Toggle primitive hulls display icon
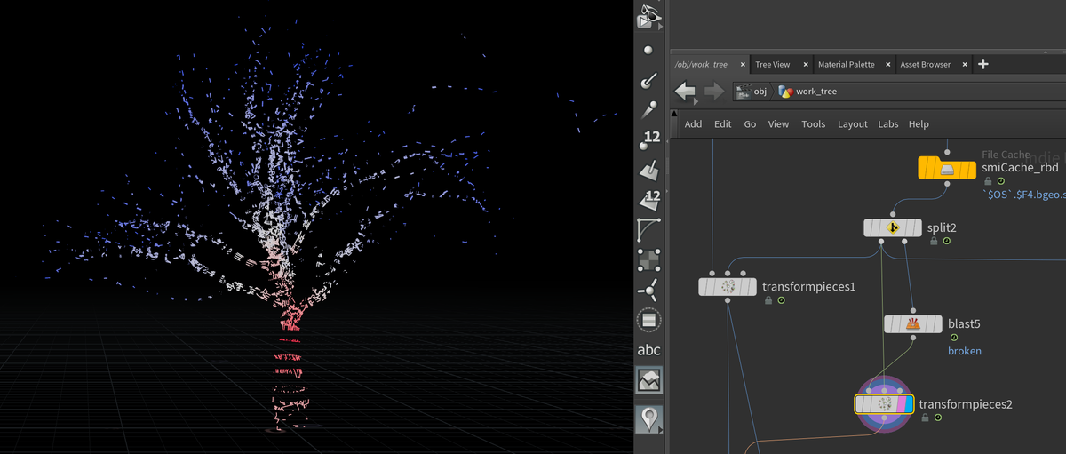The image size is (1066, 454). [x=649, y=229]
